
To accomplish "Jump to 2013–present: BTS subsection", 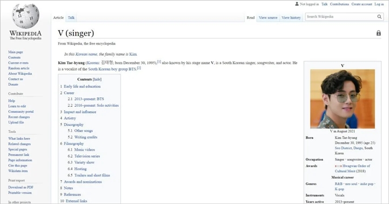I will 89,99.
